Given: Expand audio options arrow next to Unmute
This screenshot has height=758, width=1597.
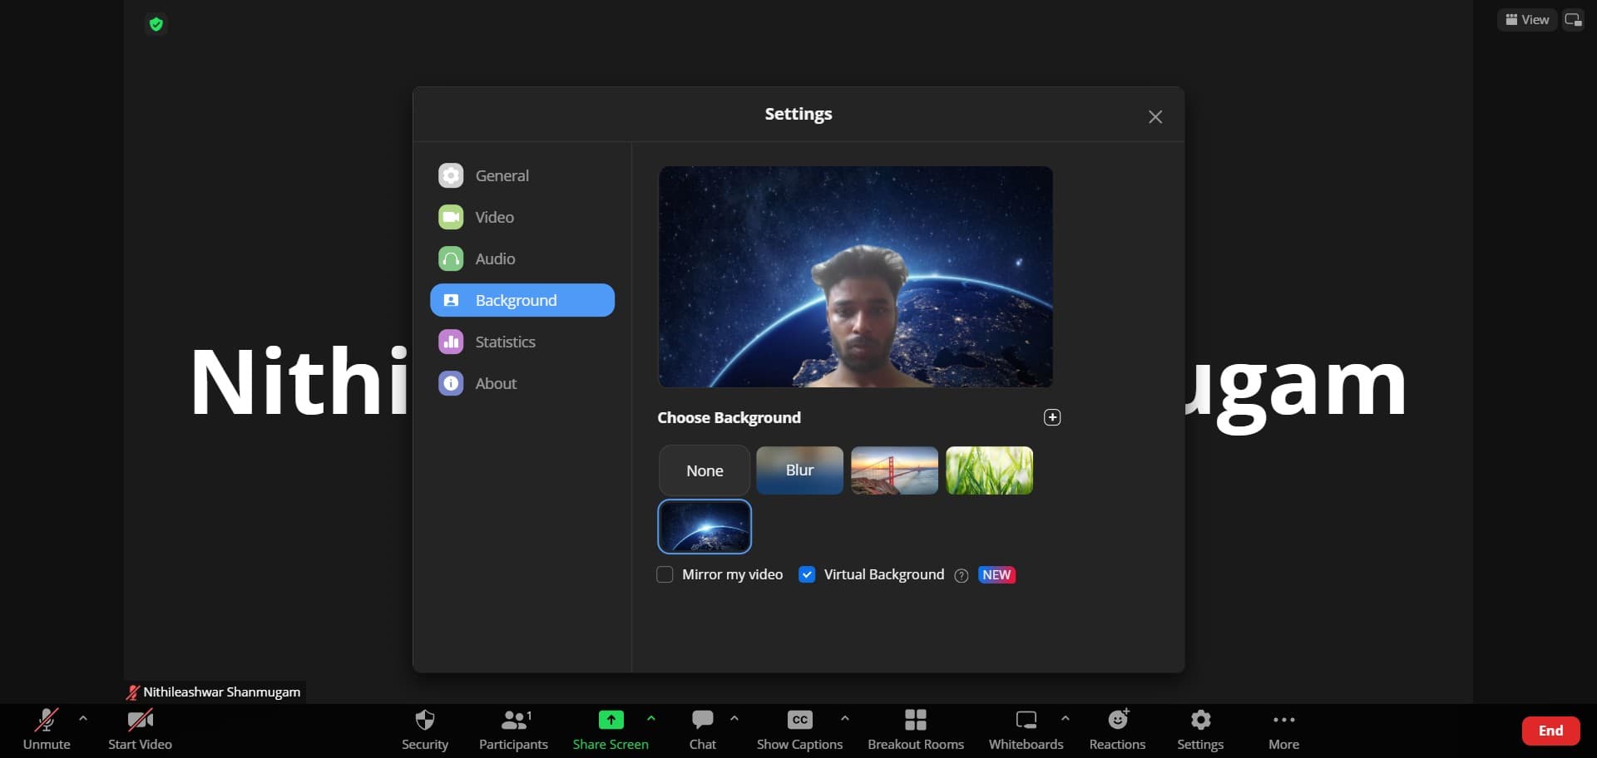Looking at the screenshot, I should [x=83, y=718].
